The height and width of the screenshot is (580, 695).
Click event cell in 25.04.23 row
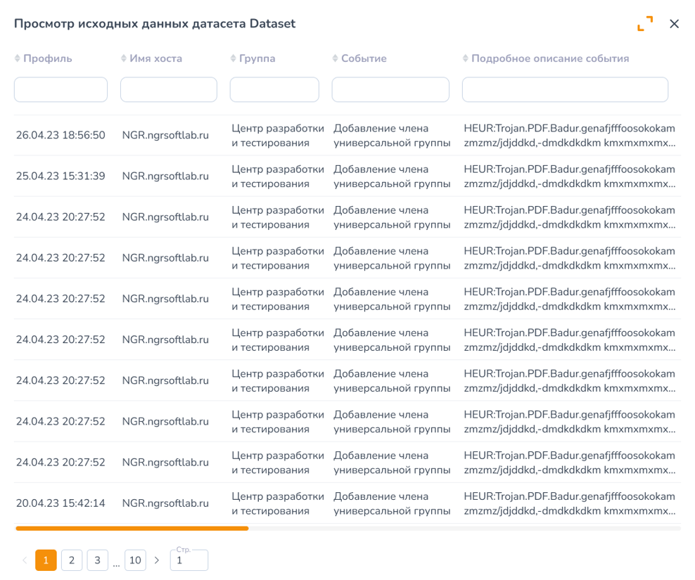coord(392,176)
